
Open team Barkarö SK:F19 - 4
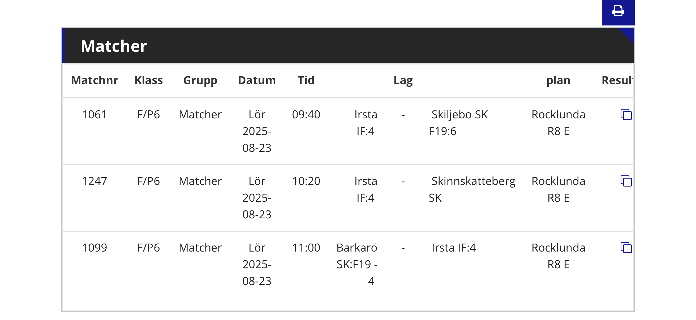(x=357, y=264)
